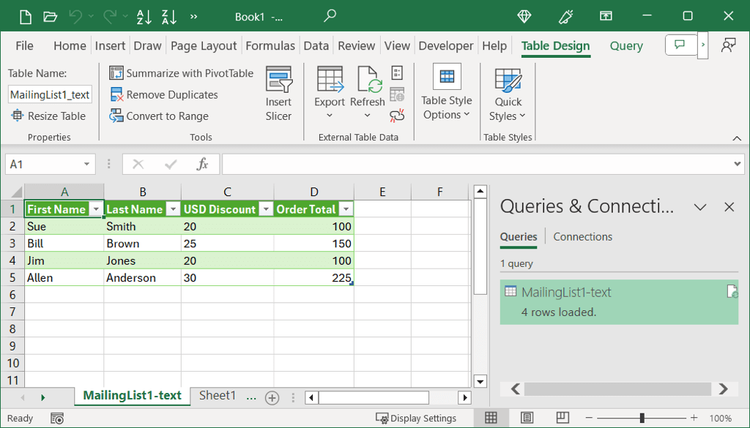Click Display Settings in status bar
750x428 pixels.
pos(416,418)
